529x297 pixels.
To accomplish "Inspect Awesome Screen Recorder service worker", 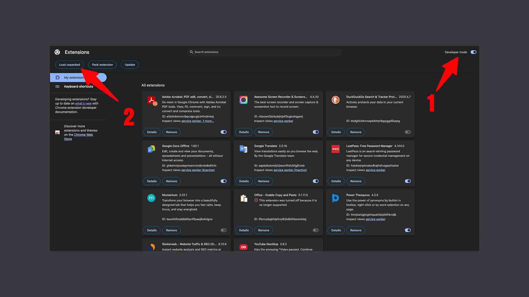I will point(283,121).
